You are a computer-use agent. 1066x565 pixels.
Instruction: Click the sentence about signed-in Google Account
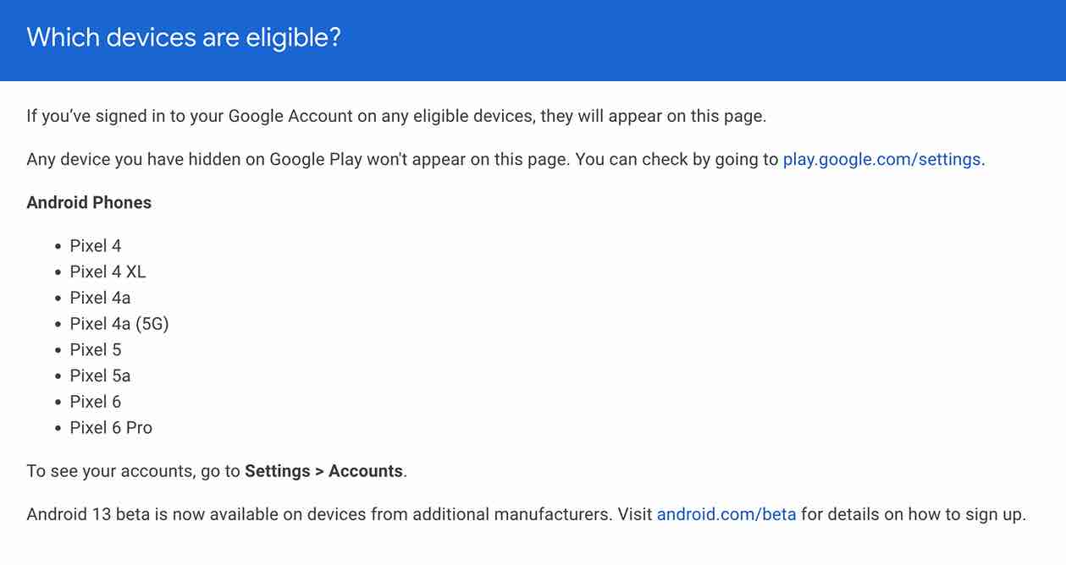396,116
